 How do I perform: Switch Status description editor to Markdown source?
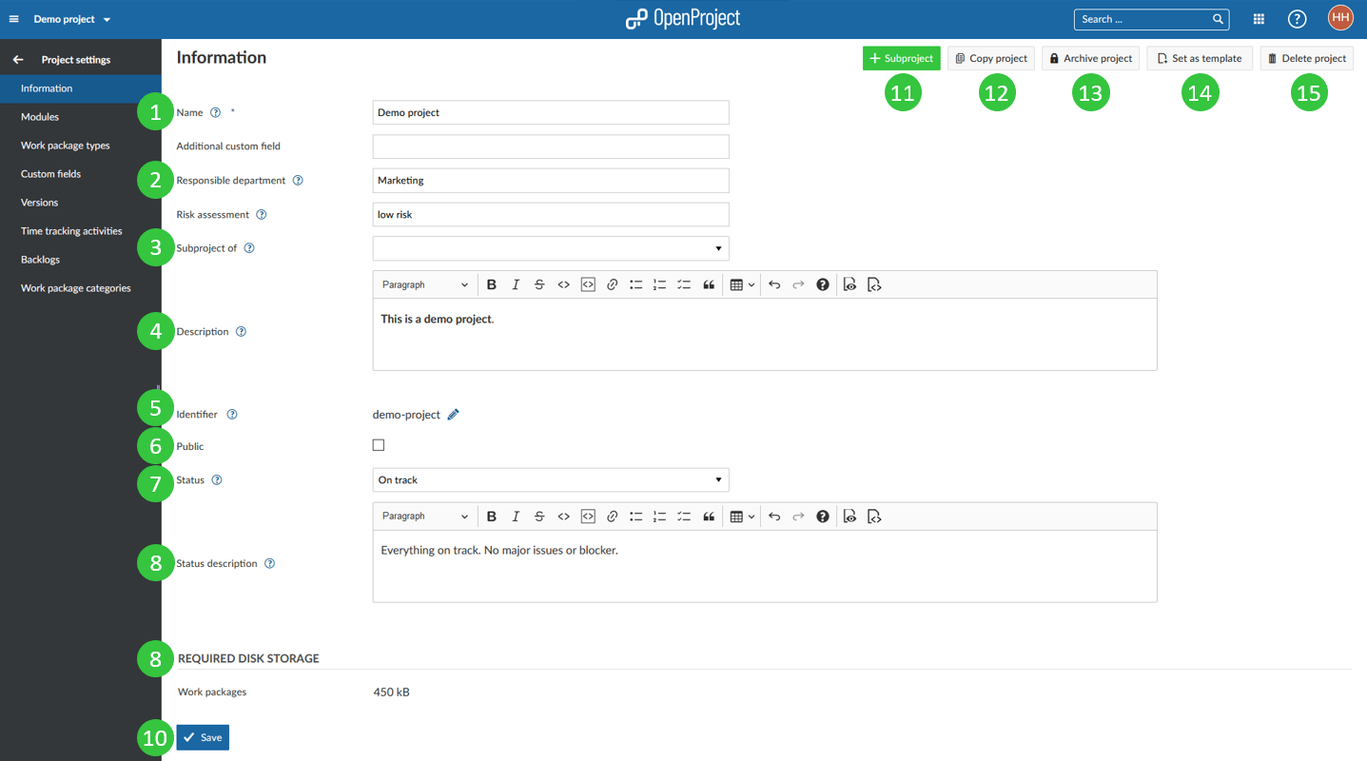[x=874, y=516]
